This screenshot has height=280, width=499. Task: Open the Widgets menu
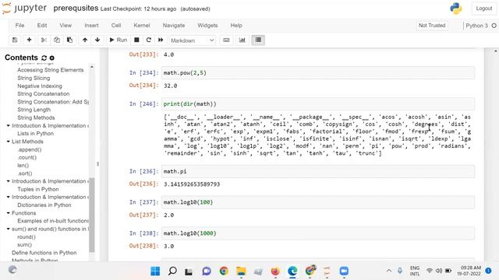(207, 26)
